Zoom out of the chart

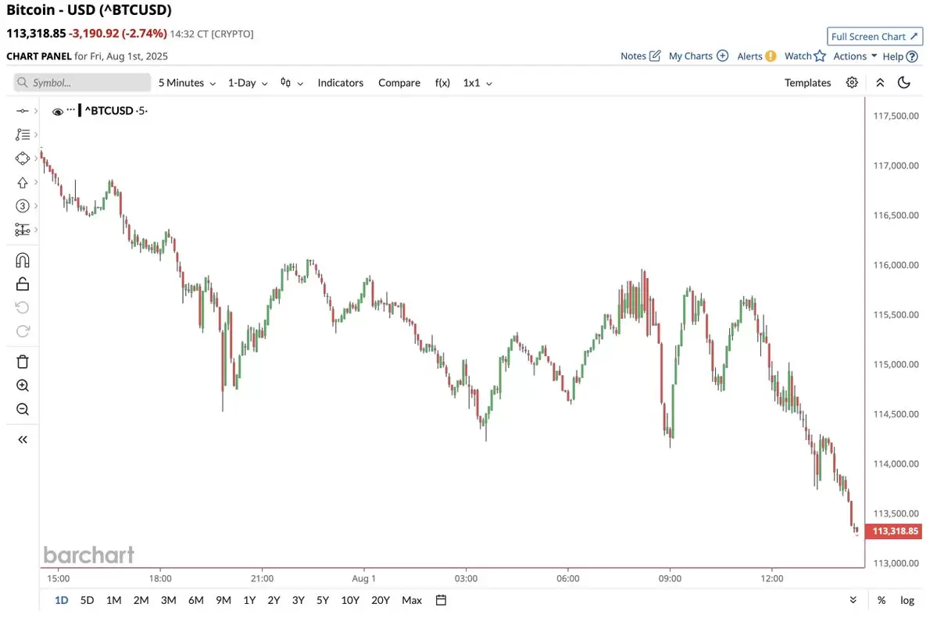tap(22, 409)
